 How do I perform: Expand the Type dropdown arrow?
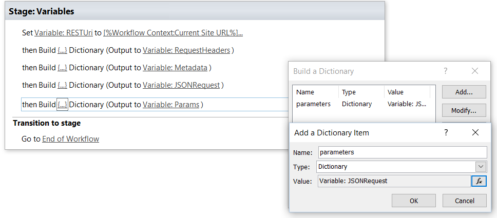(481, 167)
